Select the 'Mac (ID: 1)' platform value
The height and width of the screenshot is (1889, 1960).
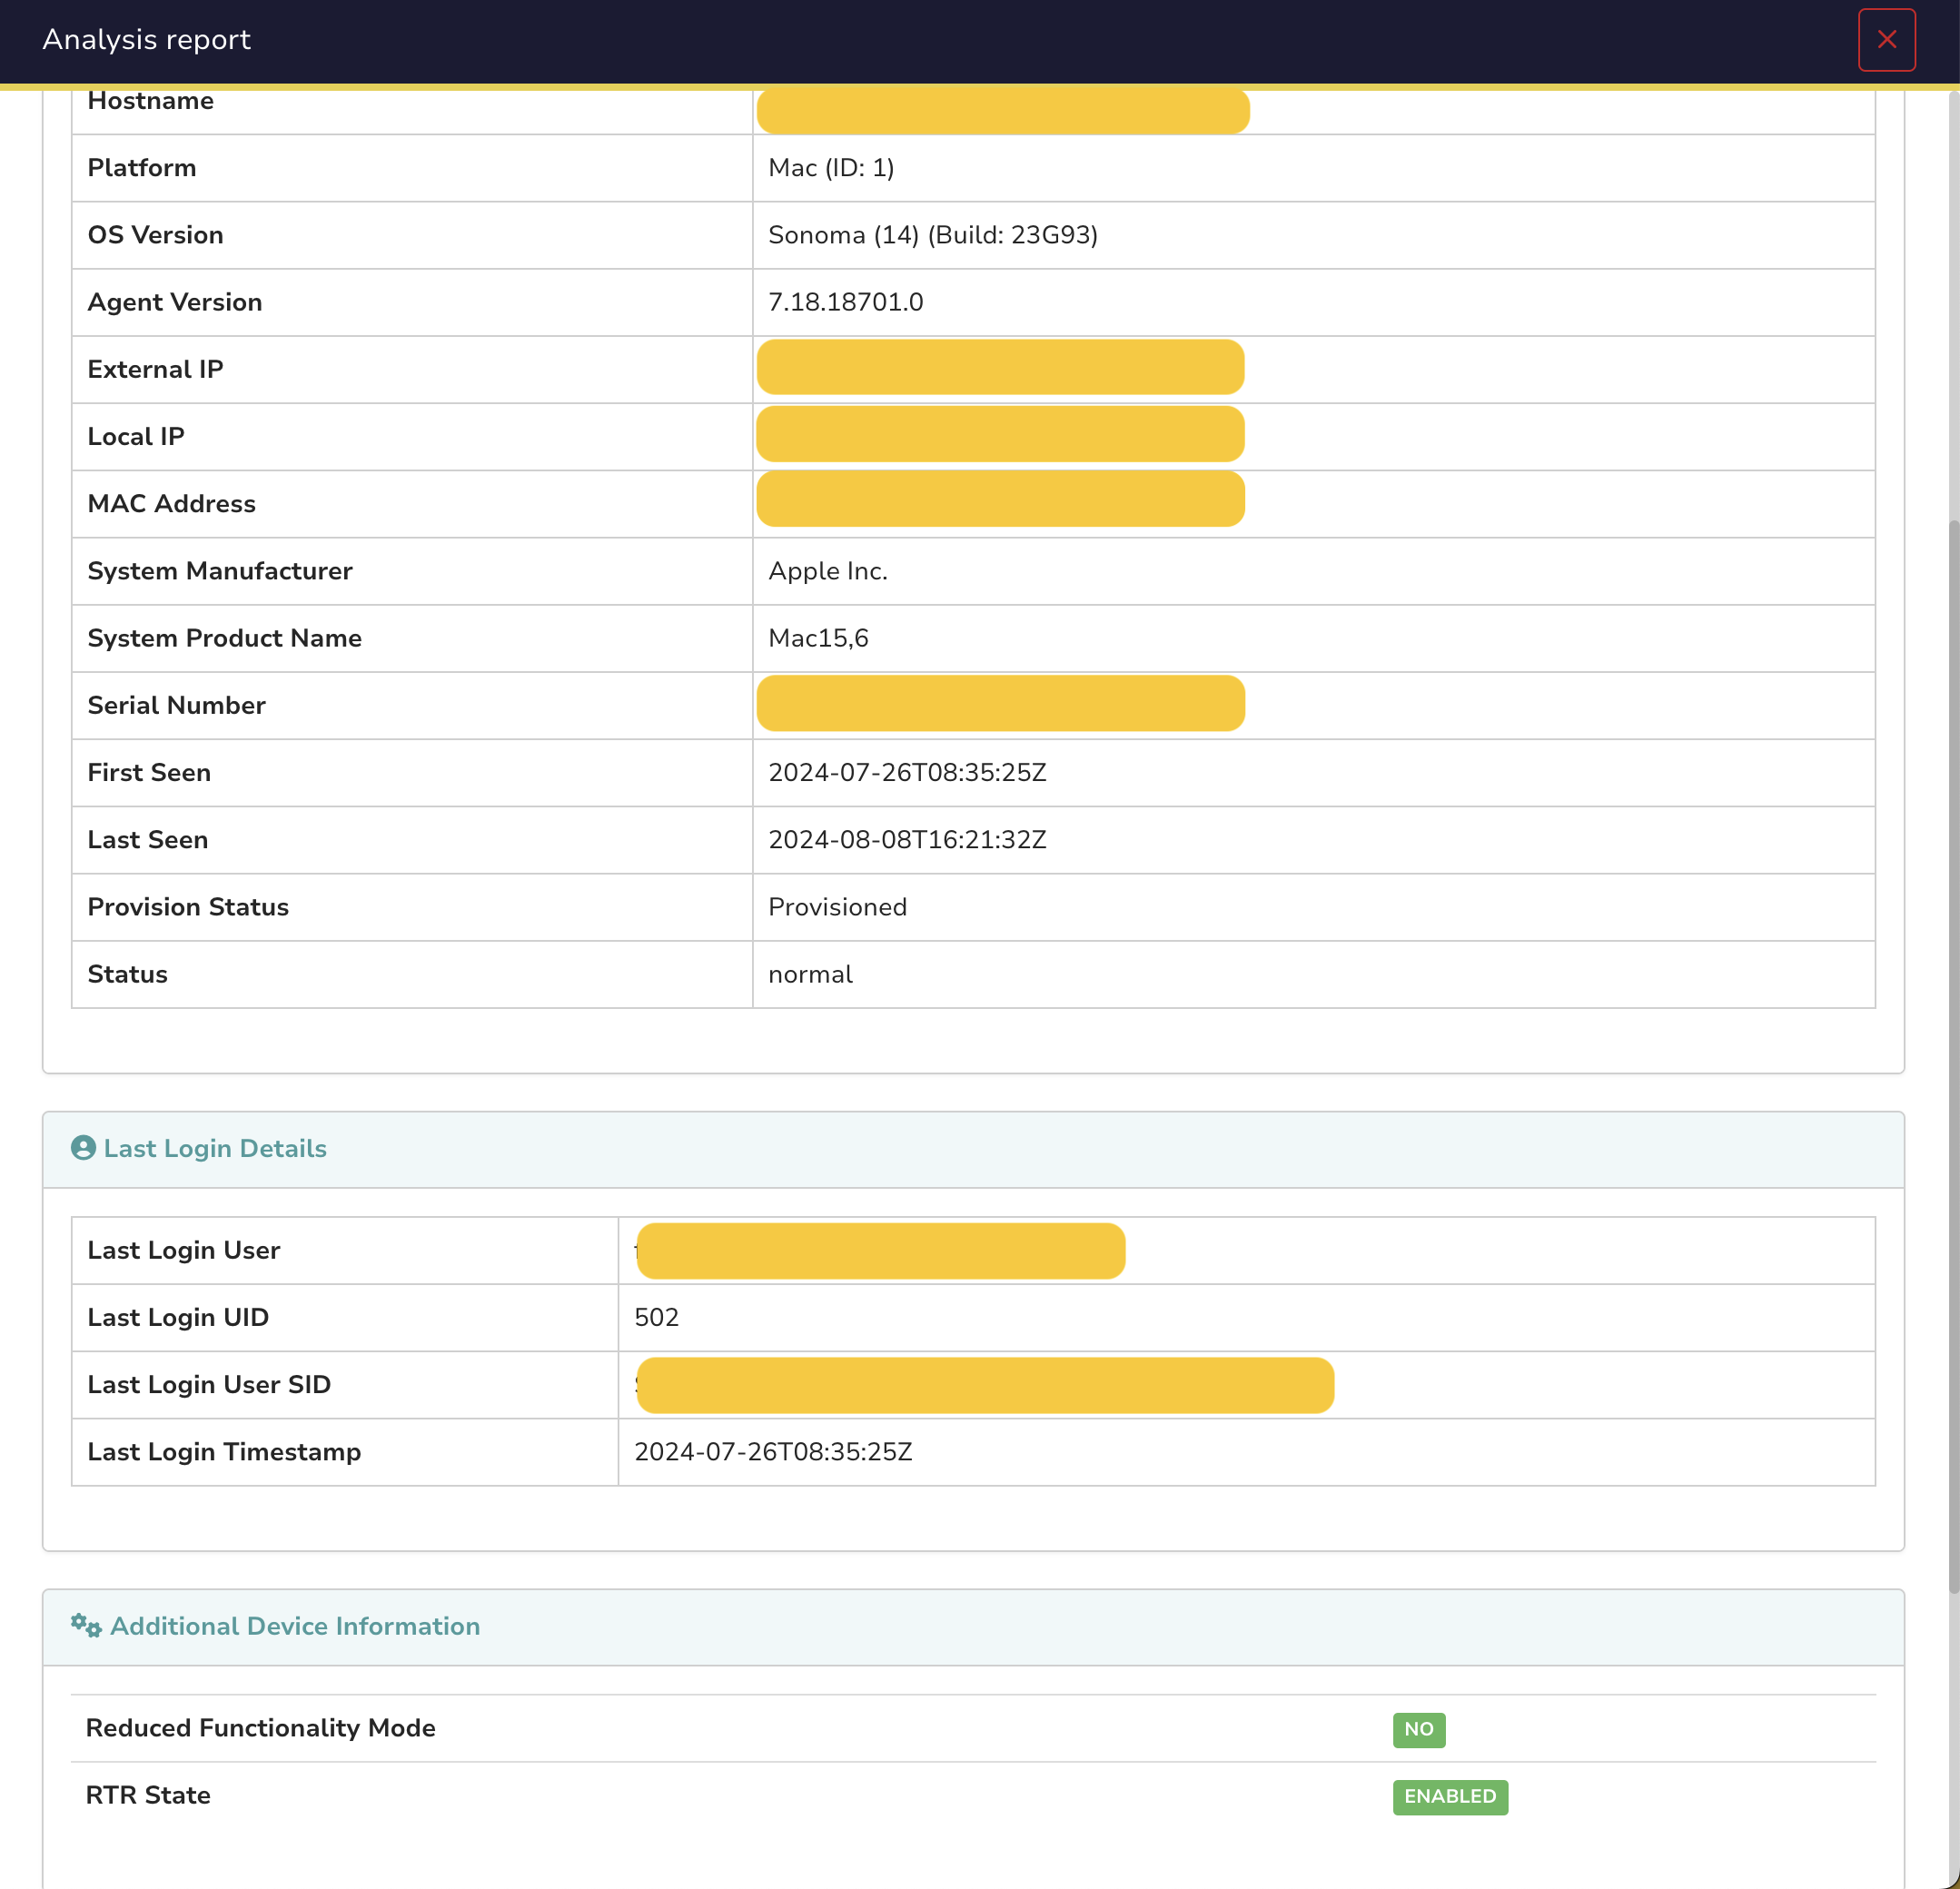point(831,168)
